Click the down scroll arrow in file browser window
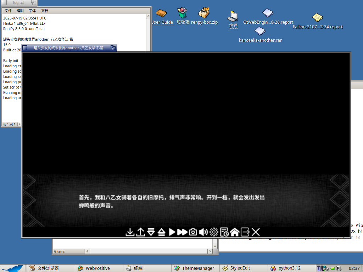 (215, 246)
